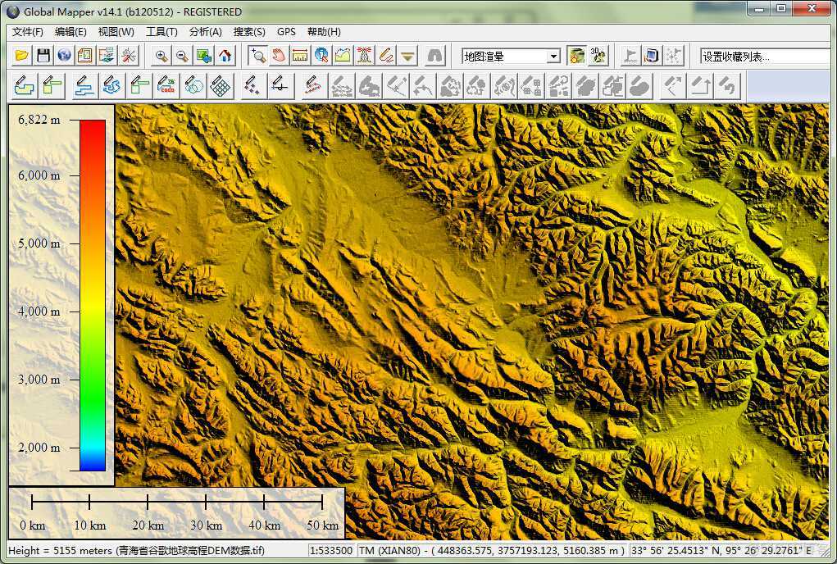Open the 分析(A) menu
837x564 pixels.
pos(203,32)
